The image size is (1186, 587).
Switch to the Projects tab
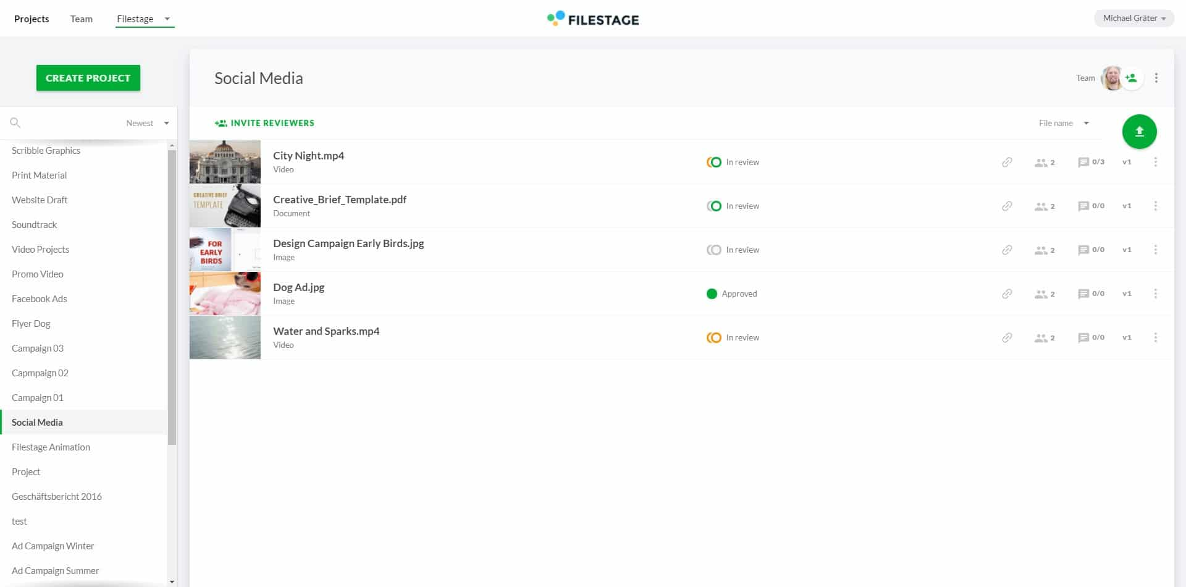[x=32, y=19]
